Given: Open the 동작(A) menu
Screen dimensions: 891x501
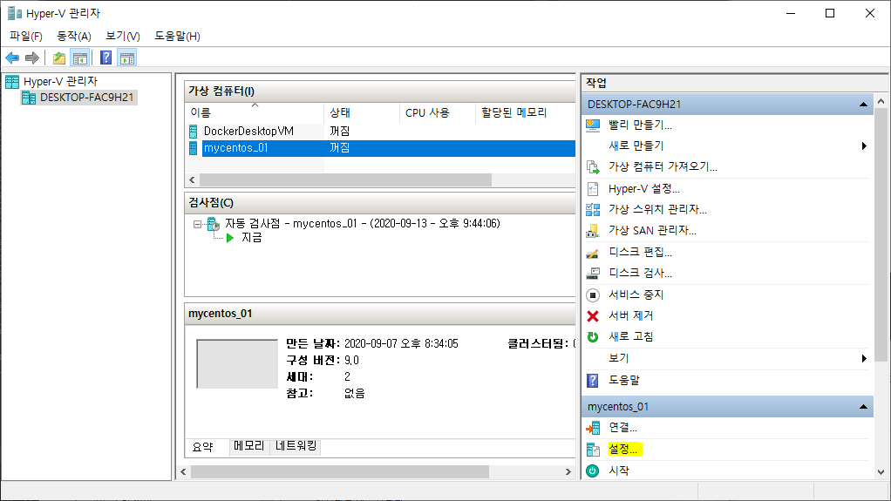Looking at the screenshot, I should click(74, 37).
